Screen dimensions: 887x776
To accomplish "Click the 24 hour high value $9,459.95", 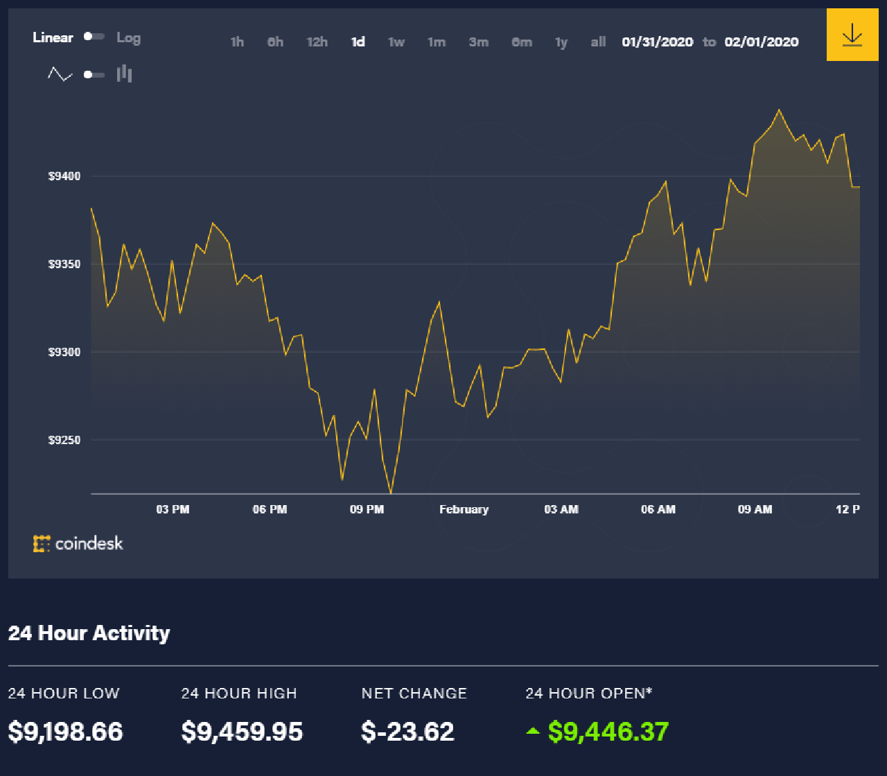I will tap(242, 732).
